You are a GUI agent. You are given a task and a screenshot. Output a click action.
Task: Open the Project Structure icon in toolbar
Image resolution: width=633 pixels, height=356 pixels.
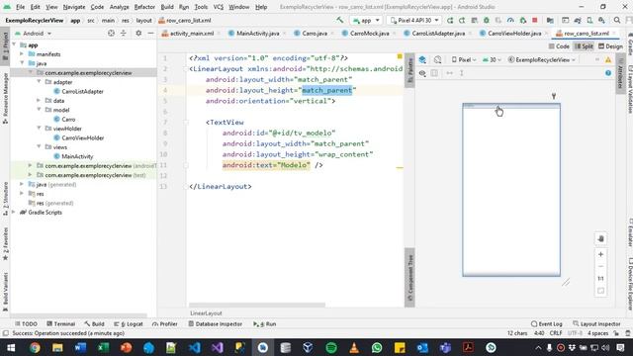coord(550,20)
